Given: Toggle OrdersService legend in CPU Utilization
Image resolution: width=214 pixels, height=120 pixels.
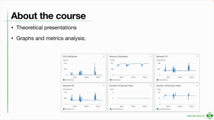Looking at the screenshot, I should click(69, 80).
